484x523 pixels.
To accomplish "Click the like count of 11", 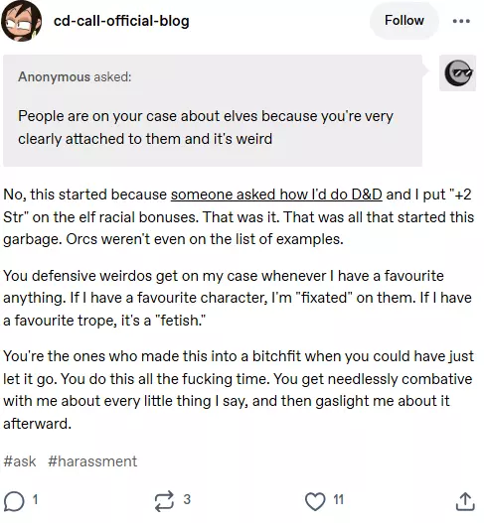I will [x=338, y=499].
